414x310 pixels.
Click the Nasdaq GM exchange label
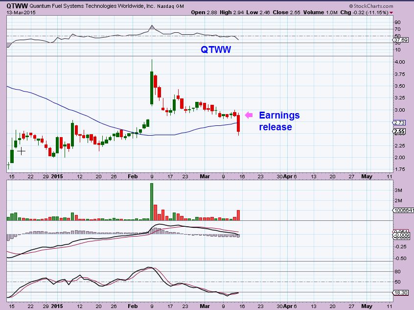(170, 6)
